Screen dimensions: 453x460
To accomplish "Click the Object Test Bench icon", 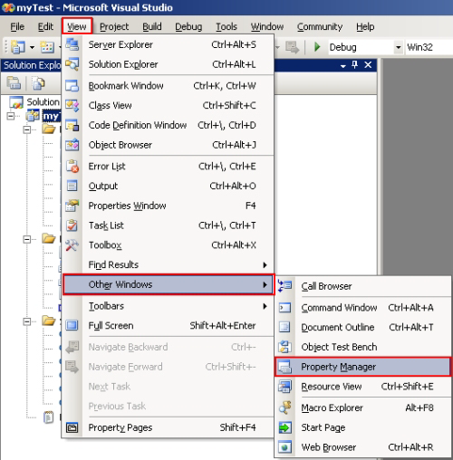I will pos(284,347).
